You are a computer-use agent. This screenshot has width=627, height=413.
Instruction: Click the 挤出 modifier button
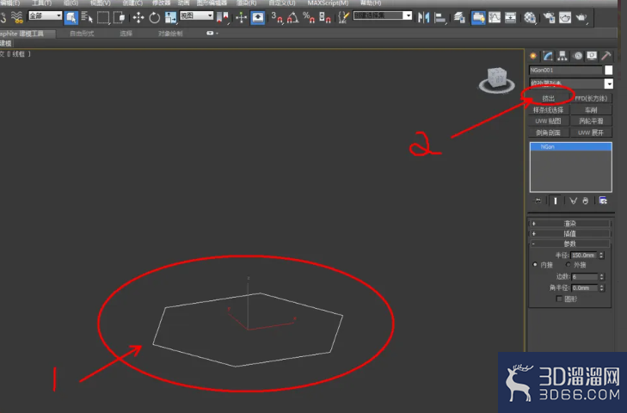pos(548,98)
